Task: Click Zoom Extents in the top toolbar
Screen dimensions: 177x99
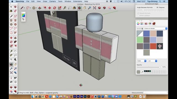Action: coord(95,8)
